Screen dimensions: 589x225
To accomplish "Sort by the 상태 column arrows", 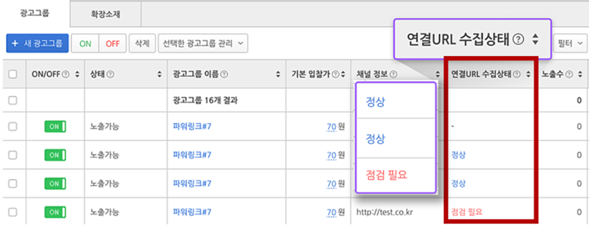I will (x=160, y=74).
